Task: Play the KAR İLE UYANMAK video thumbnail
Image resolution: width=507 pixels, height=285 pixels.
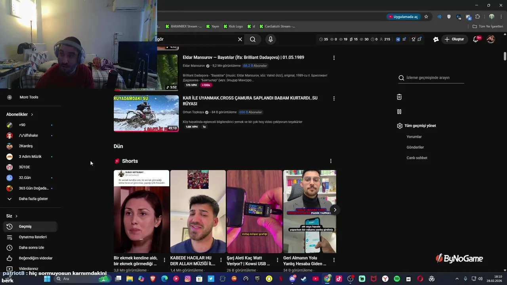Action: 146,113
